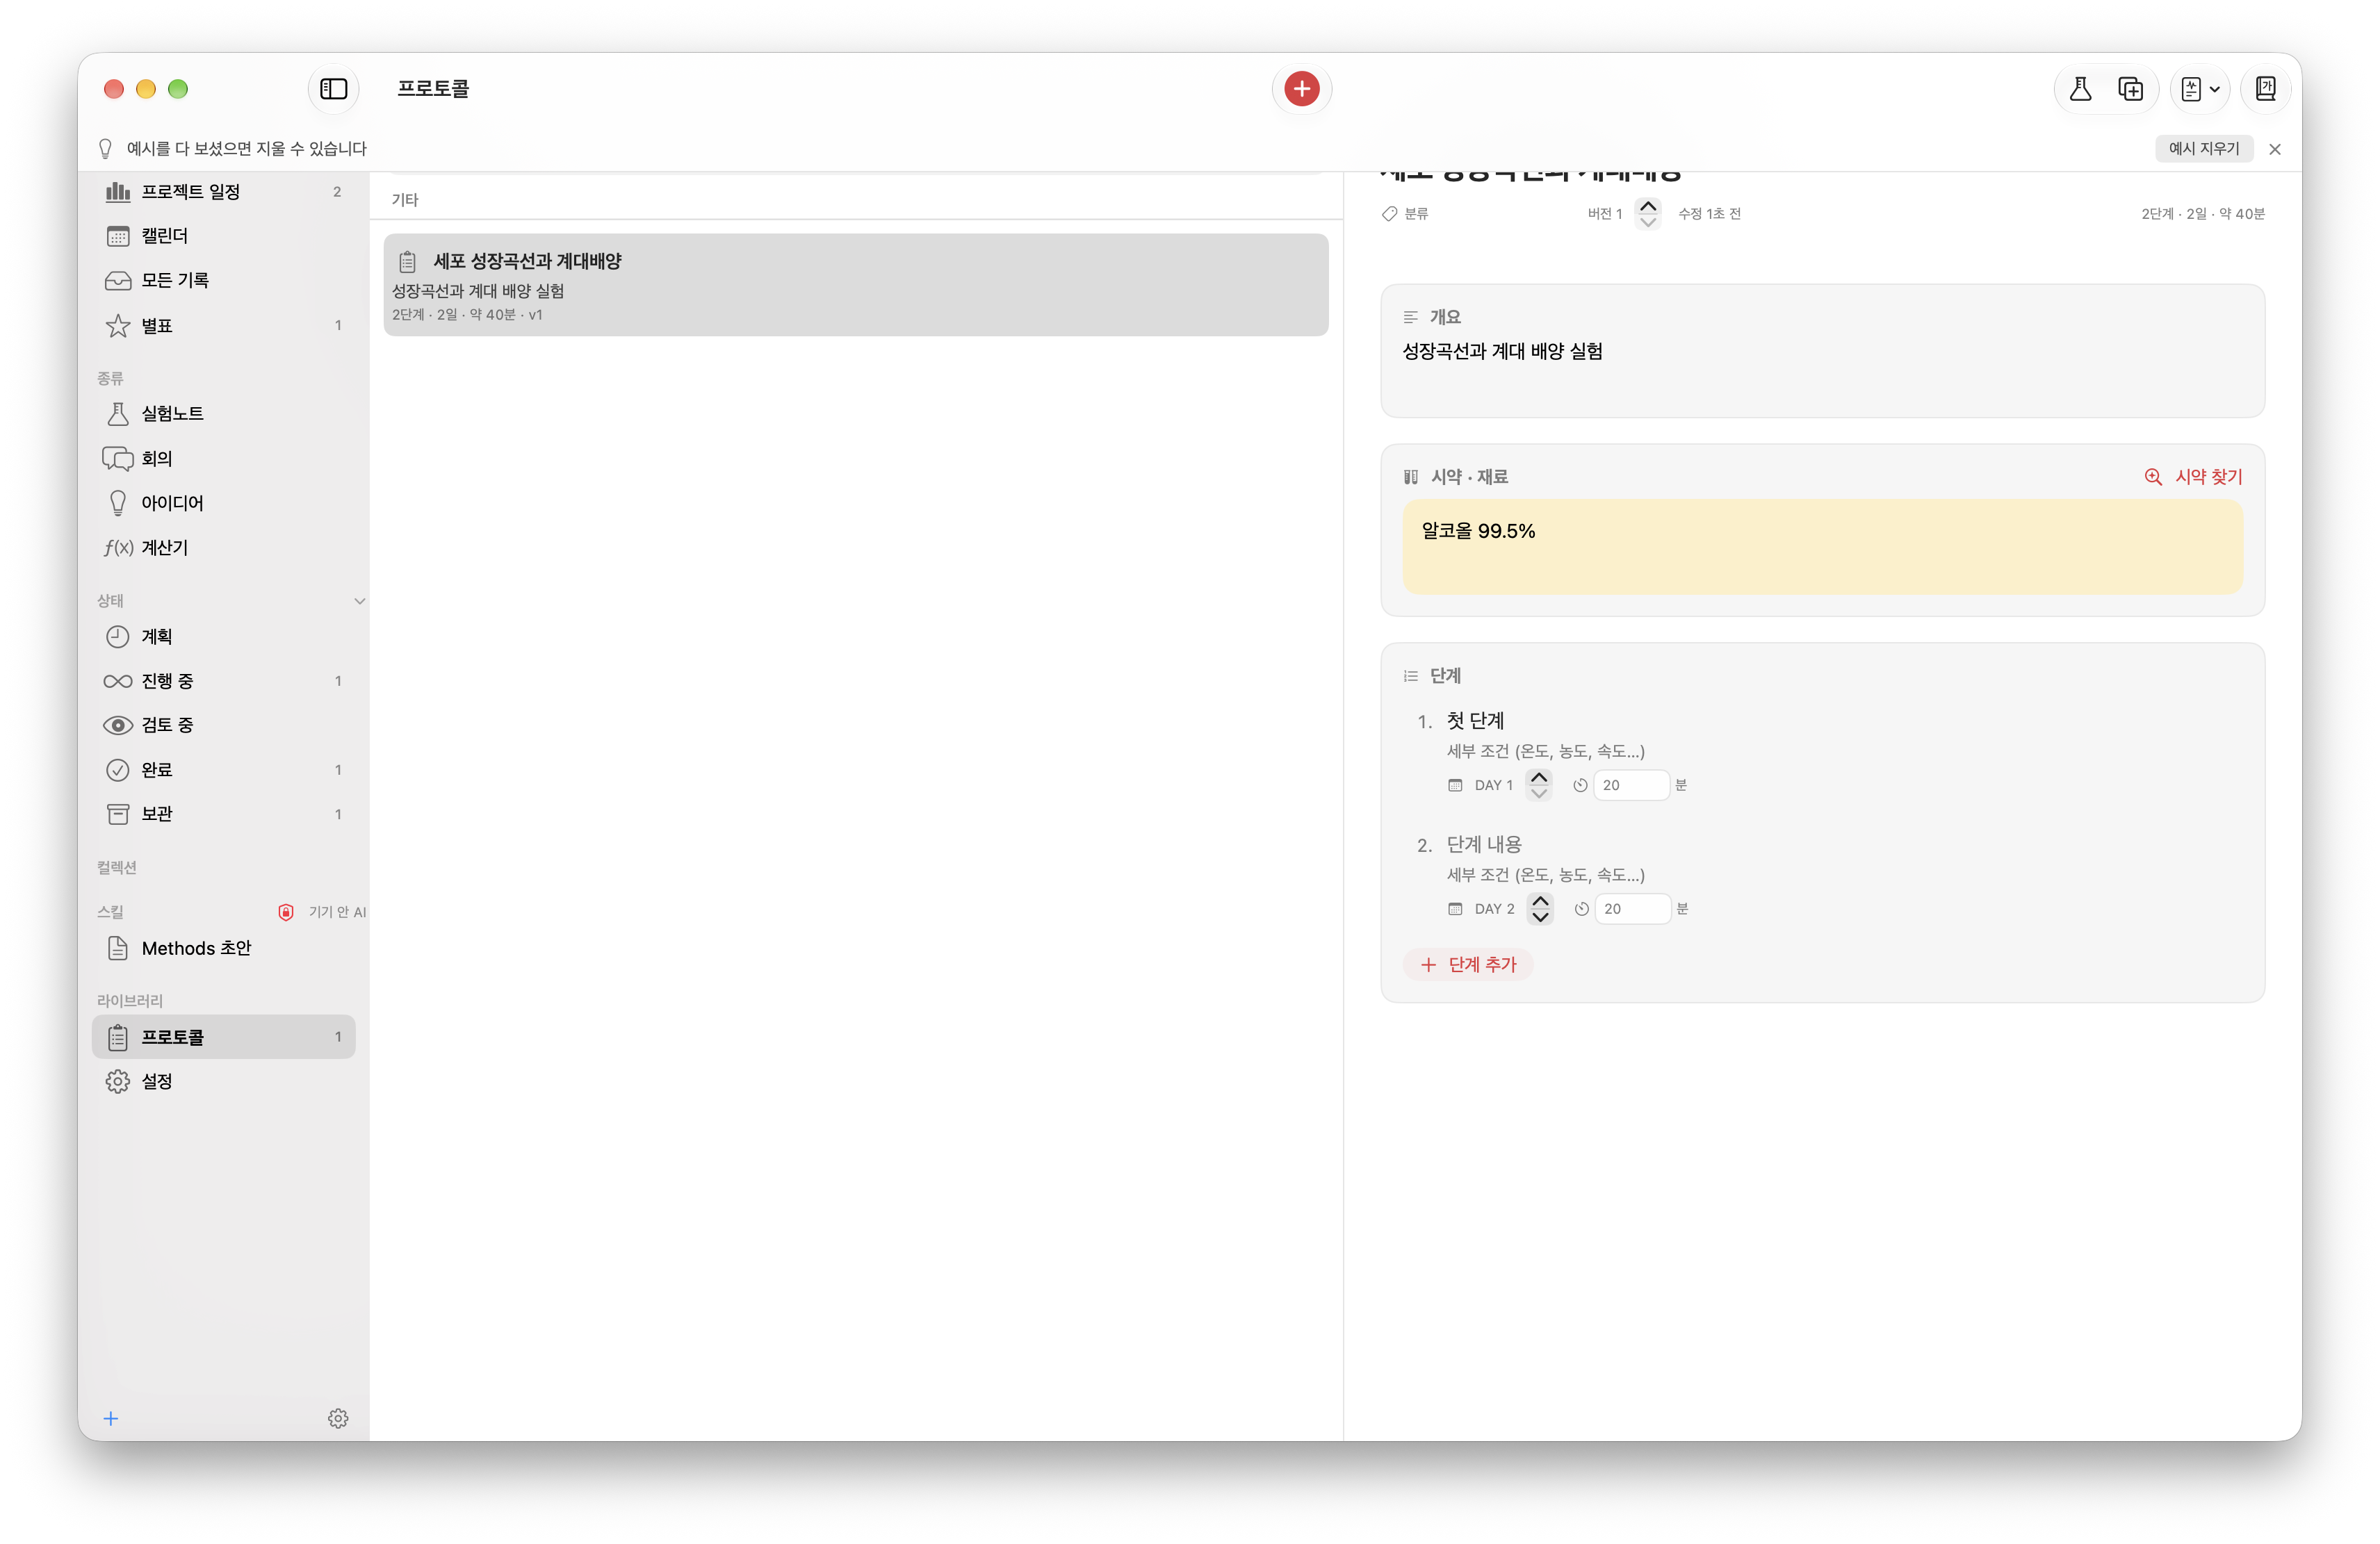Click the 첫 단계 step title
2380x1544 pixels.
tap(1475, 721)
